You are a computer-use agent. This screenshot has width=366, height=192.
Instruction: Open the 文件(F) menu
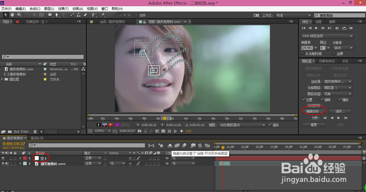coord(6,9)
